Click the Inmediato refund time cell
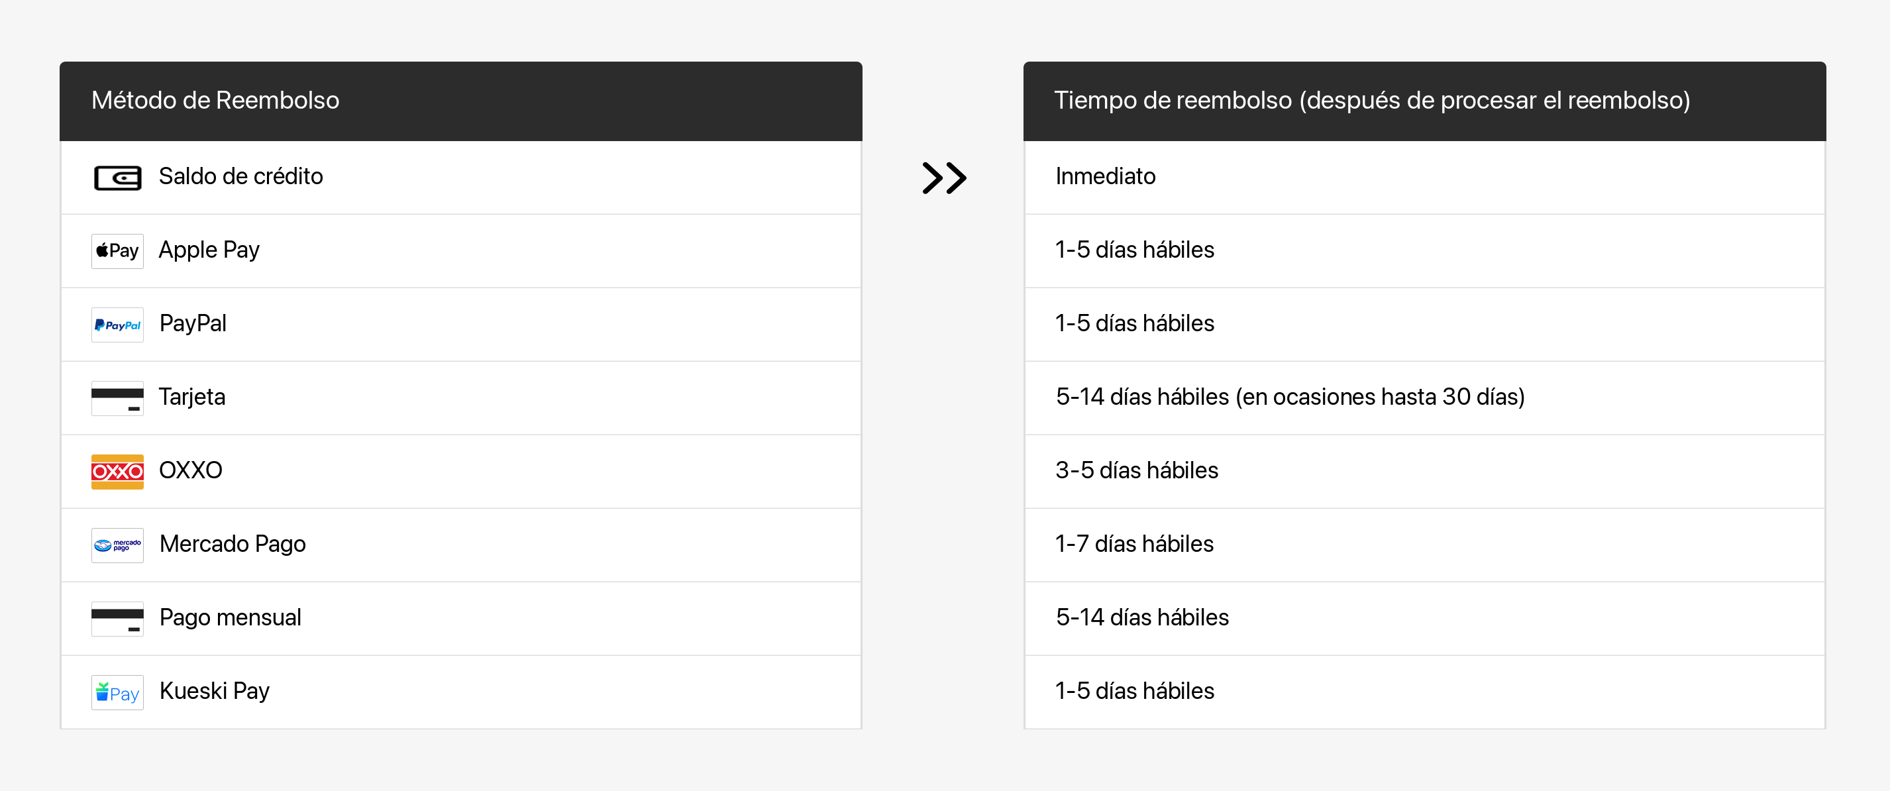Screen dimensions: 1890x791 tap(1105, 177)
